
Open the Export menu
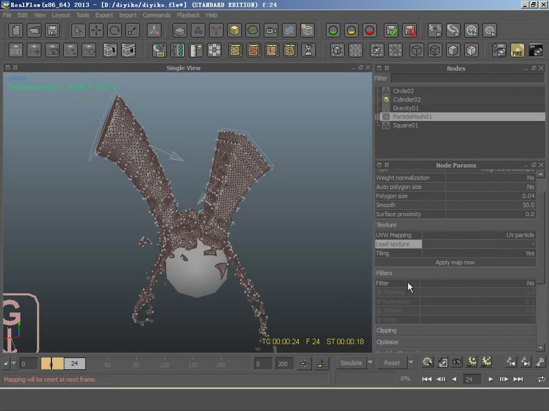(104, 15)
